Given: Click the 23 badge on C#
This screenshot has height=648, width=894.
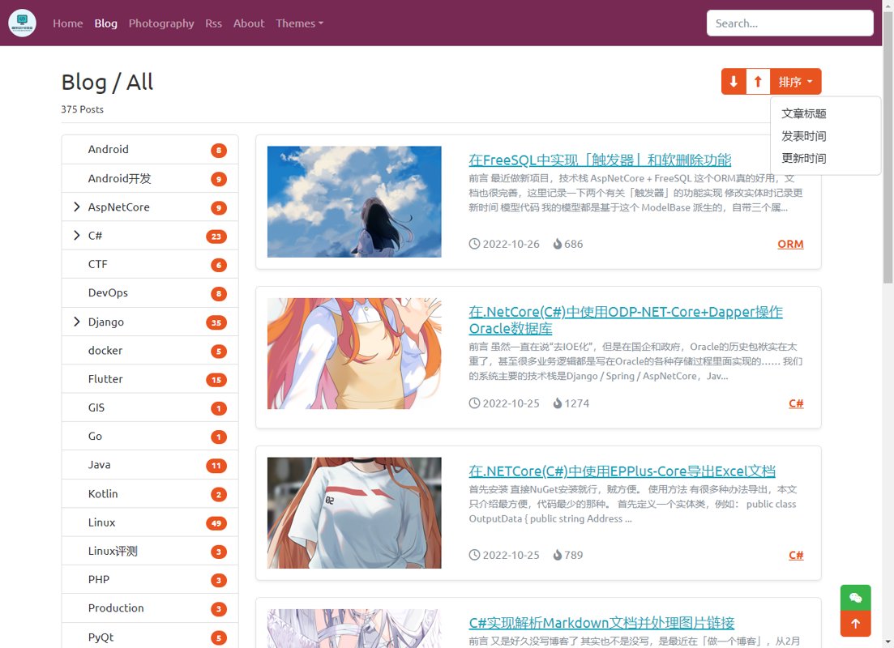Looking at the screenshot, I should coord(216,237).
